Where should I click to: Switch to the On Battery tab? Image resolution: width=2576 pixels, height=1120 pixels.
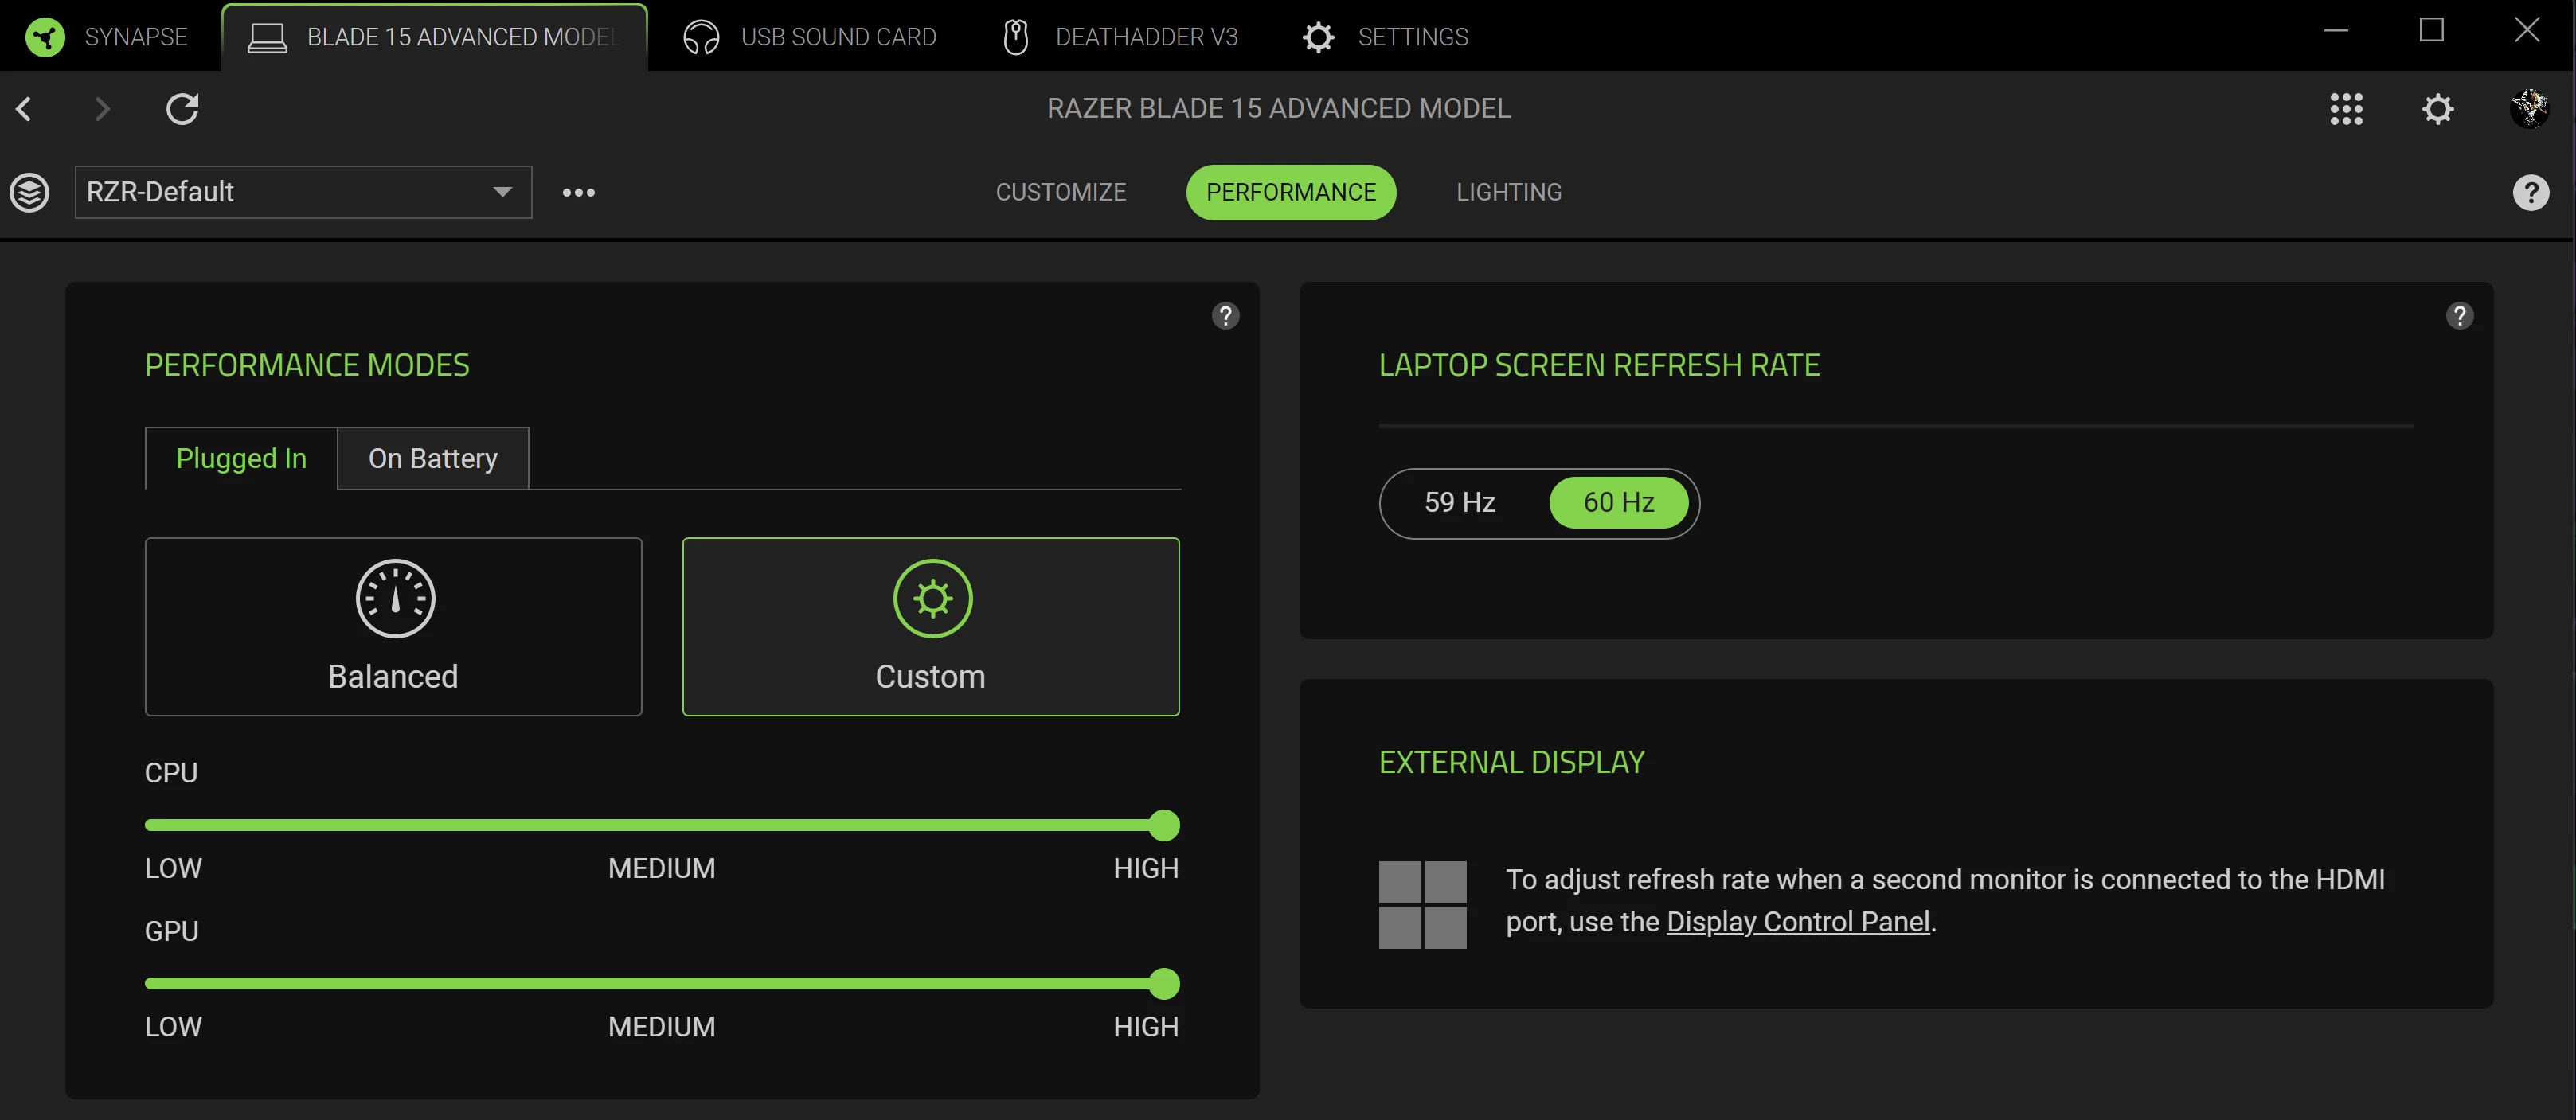432,458
